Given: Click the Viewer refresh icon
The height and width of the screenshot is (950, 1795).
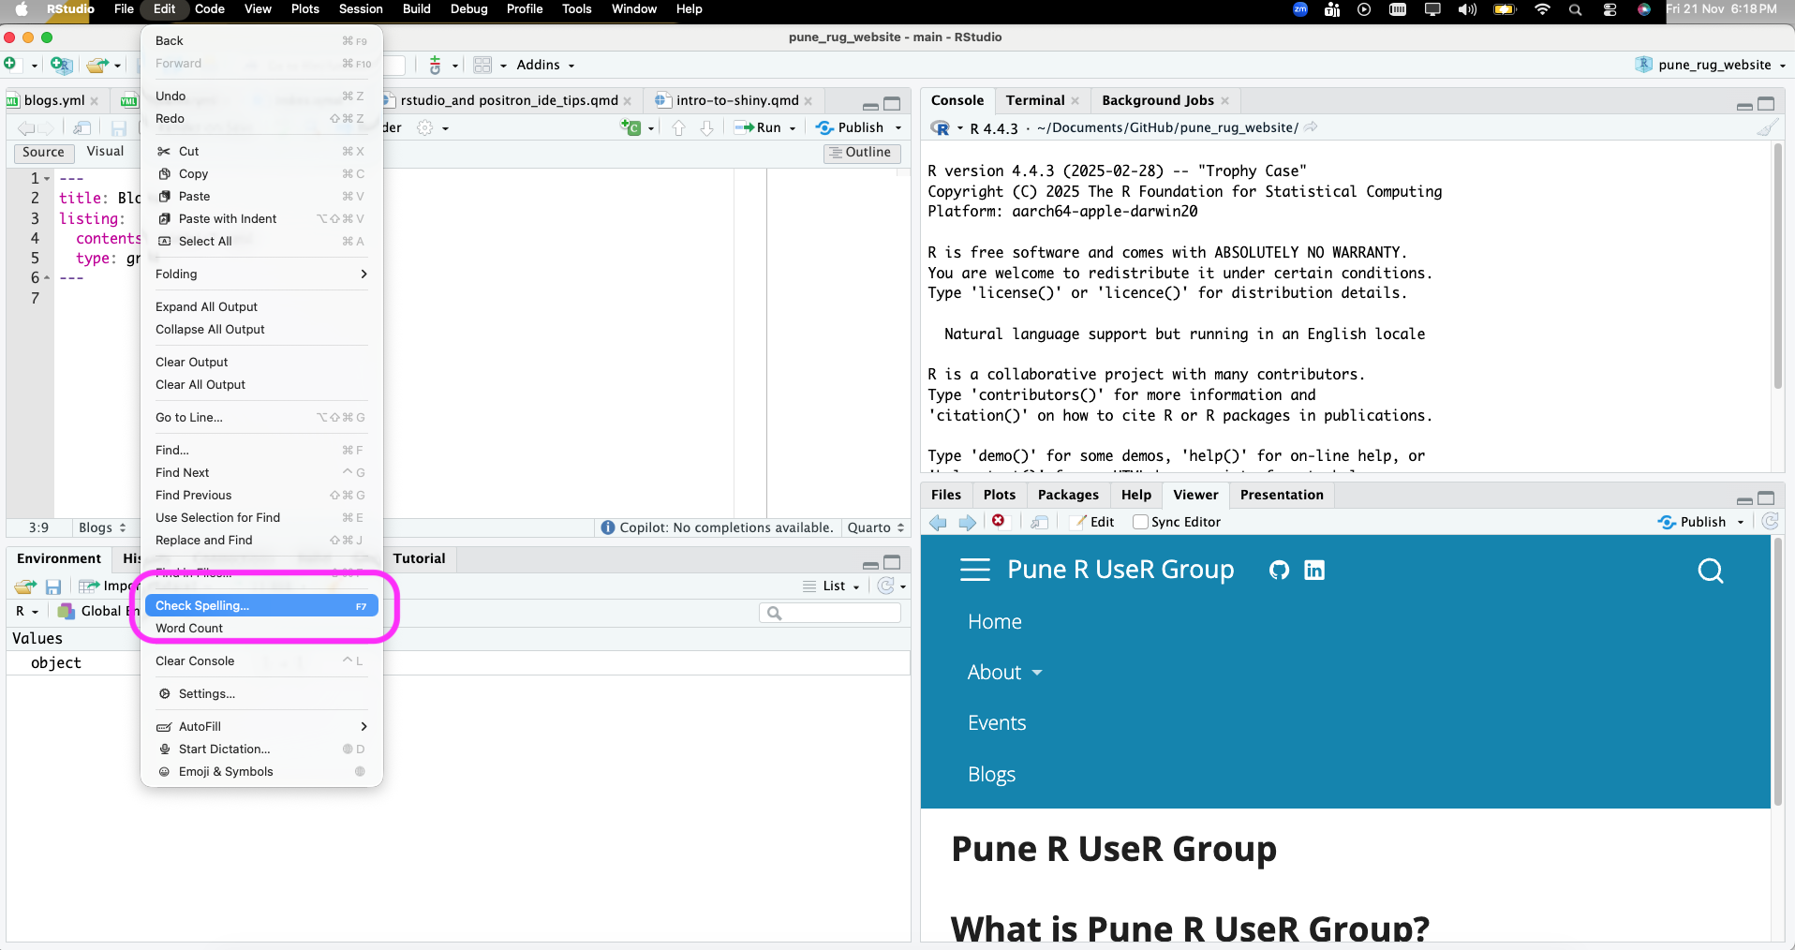Looking at the screenshot, I should (x=1770, y=522).
